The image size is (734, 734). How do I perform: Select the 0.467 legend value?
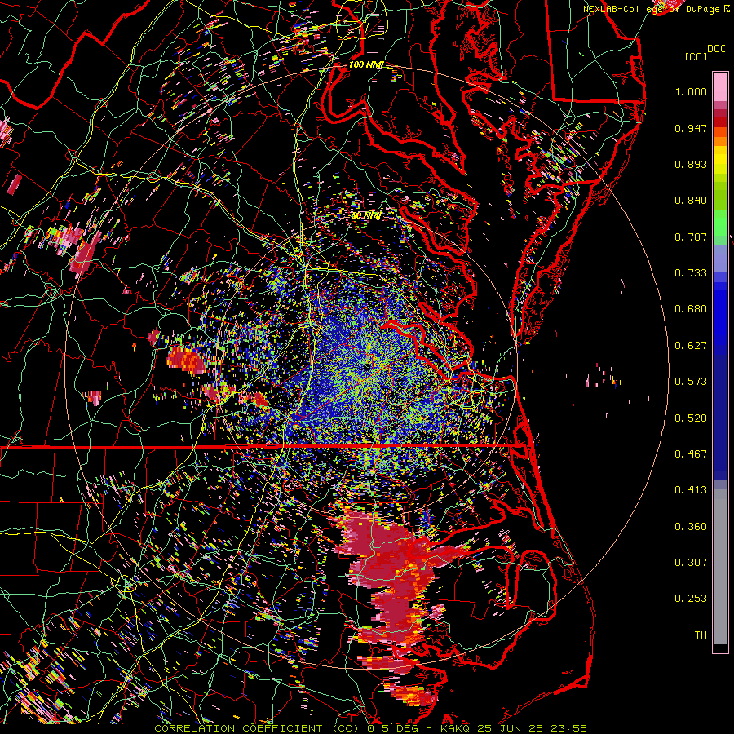click(x=691, y=454)
